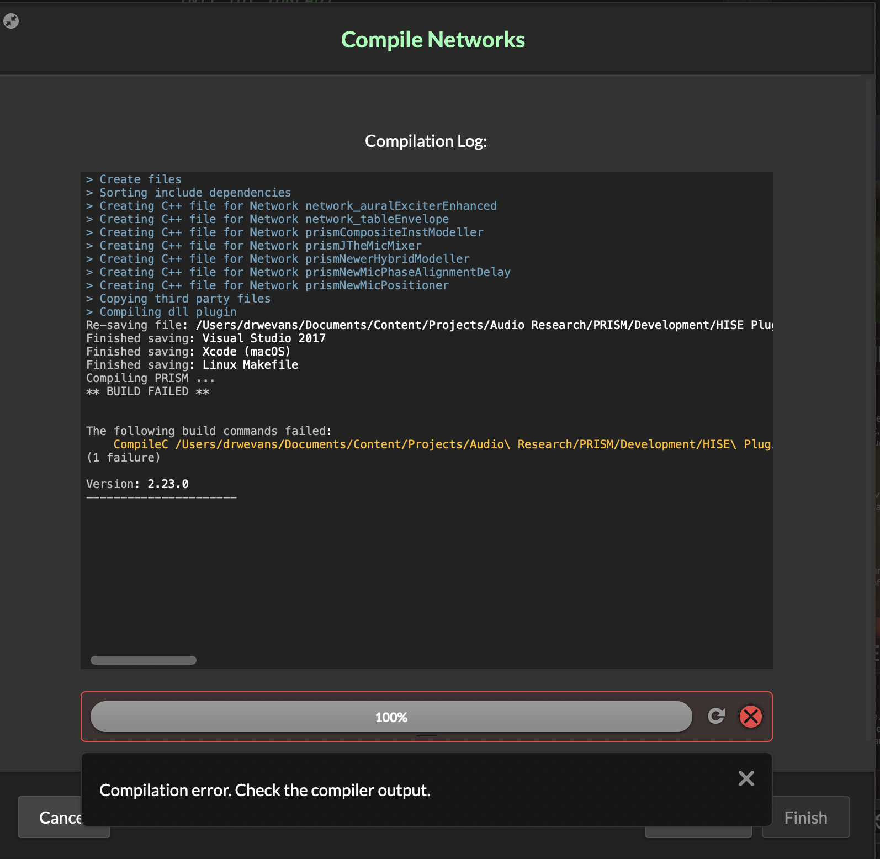Click the collapse fullscreen icon at top left

point(11,21)
